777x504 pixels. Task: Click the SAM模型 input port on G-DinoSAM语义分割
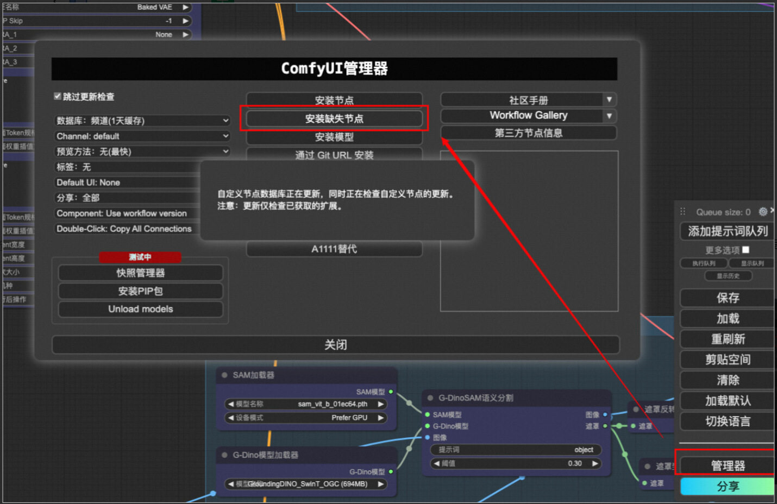pos(428,414)
